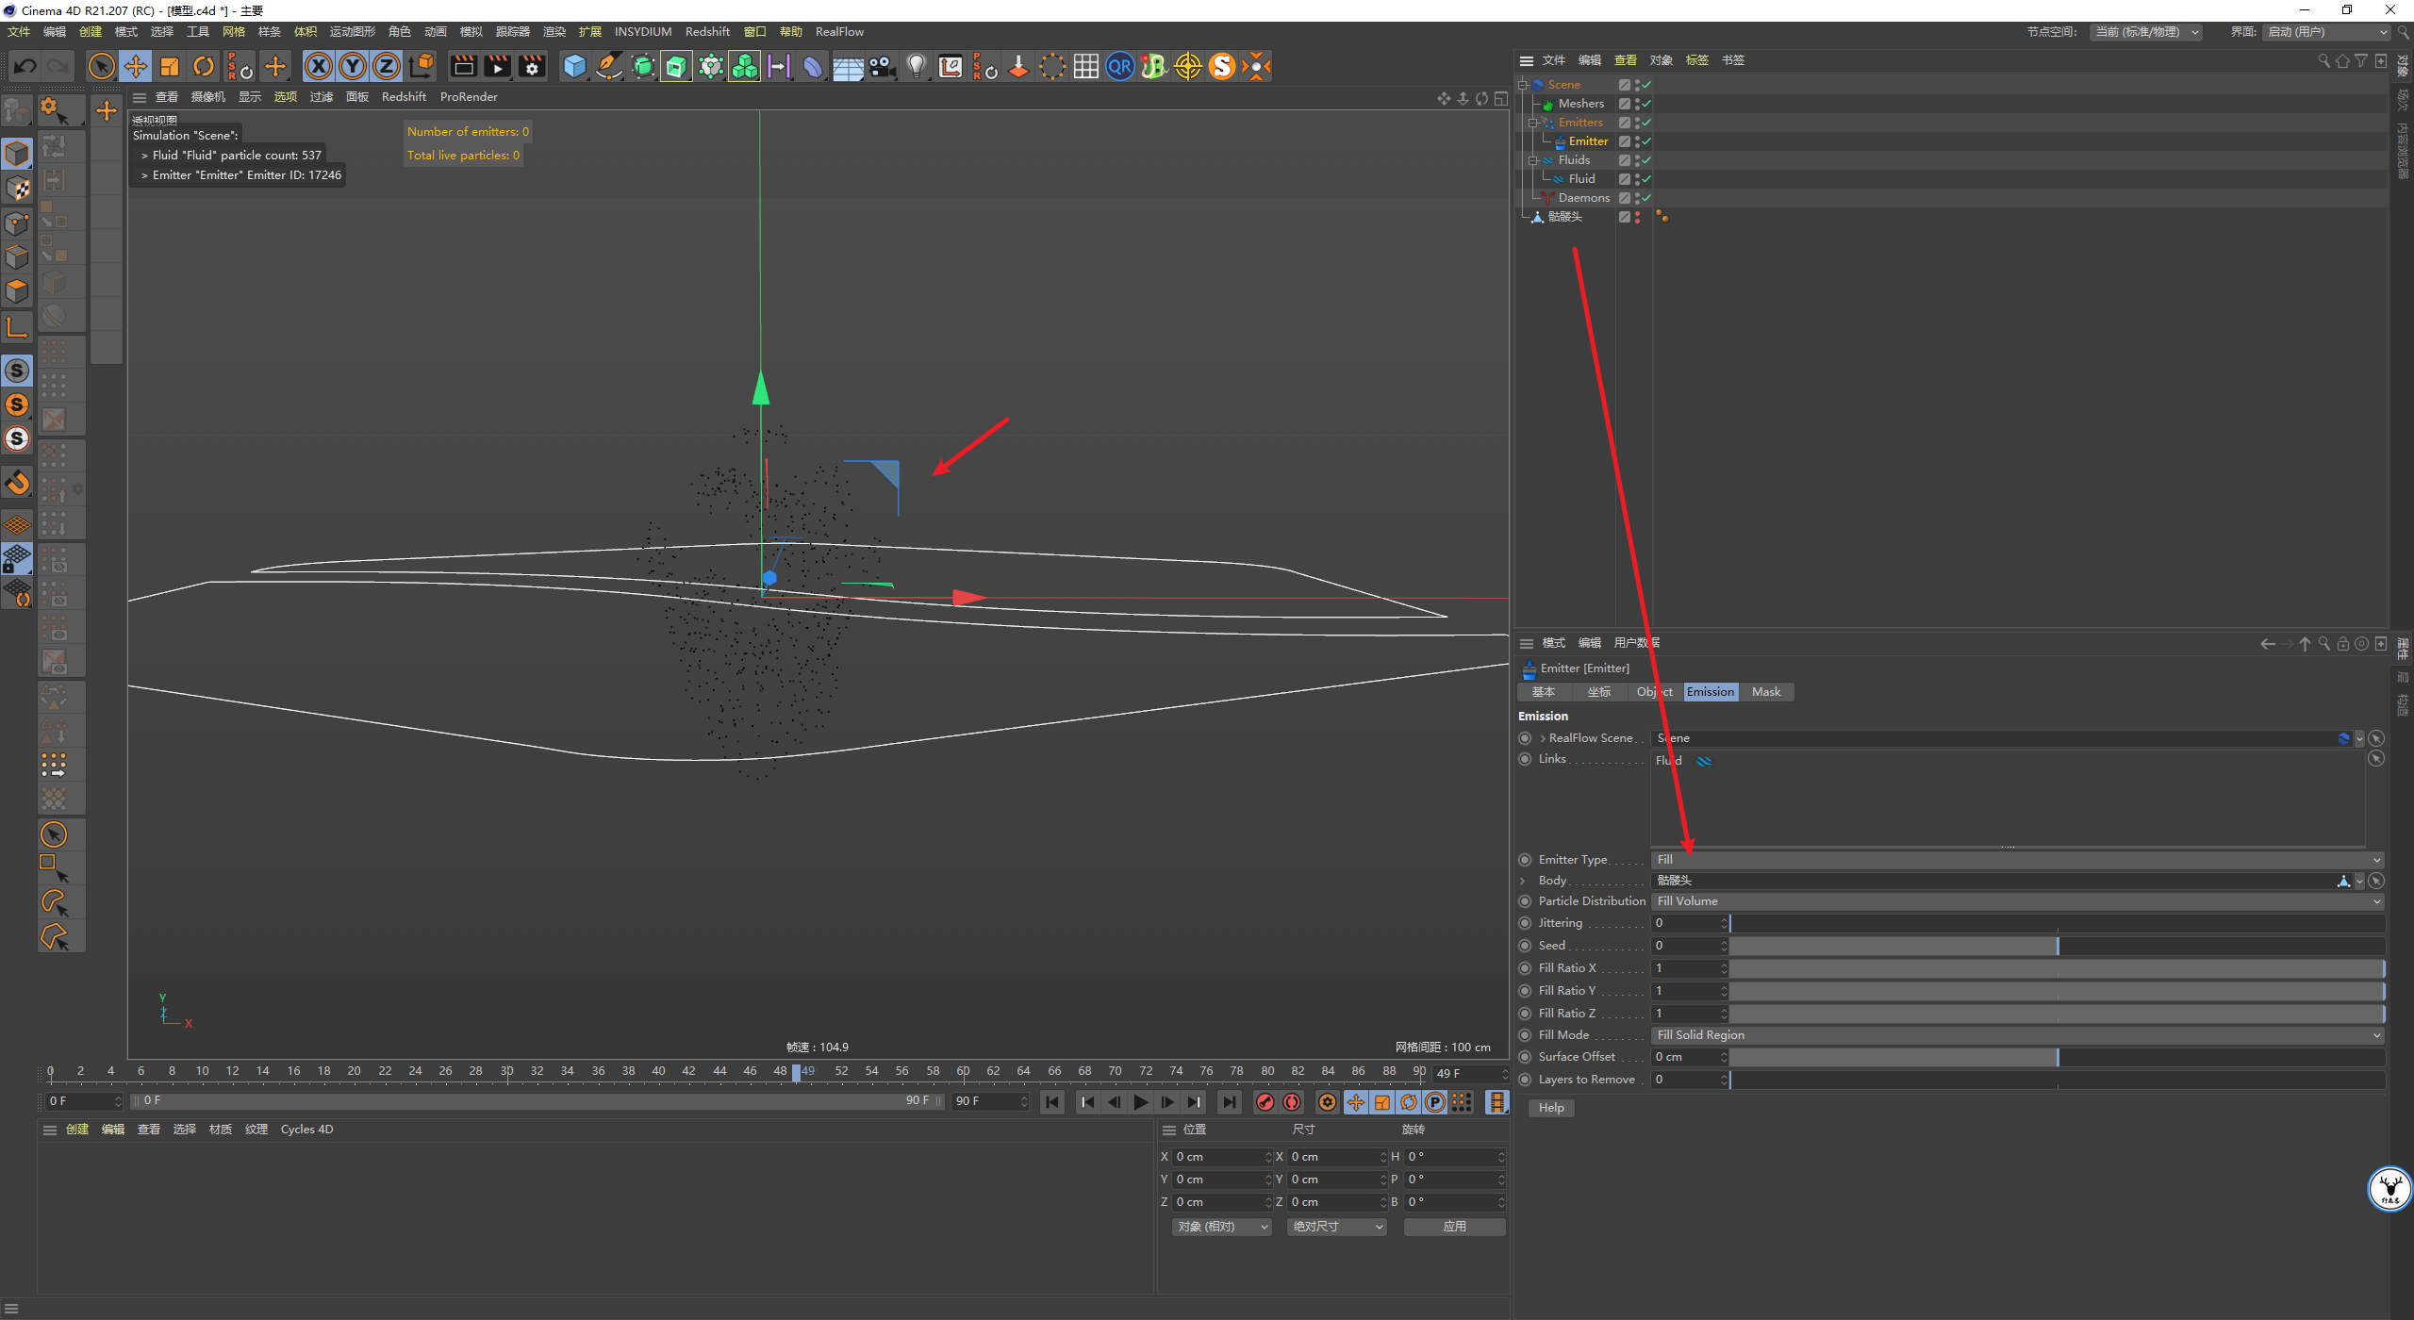Play the animation forward
2414x1320 pixels.
[x=1141, y=1101]
